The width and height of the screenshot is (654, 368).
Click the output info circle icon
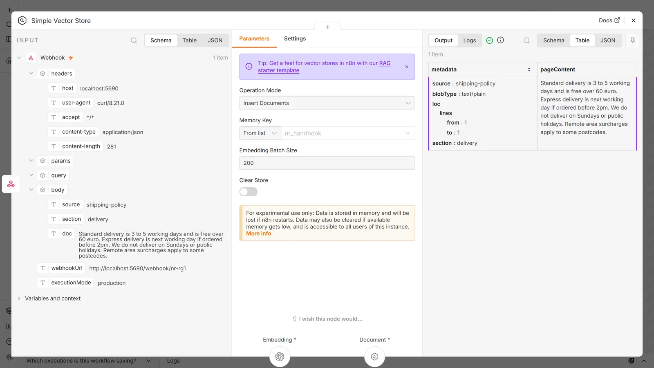coord(500,40)
